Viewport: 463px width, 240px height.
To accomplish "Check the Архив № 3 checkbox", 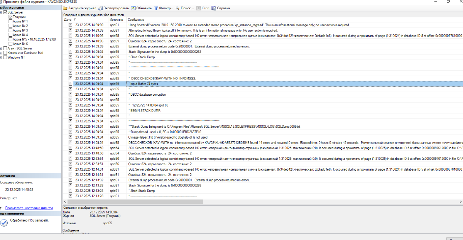I will (x=10, y=30).
